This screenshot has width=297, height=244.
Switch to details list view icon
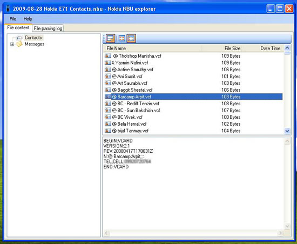pos(131,38)
